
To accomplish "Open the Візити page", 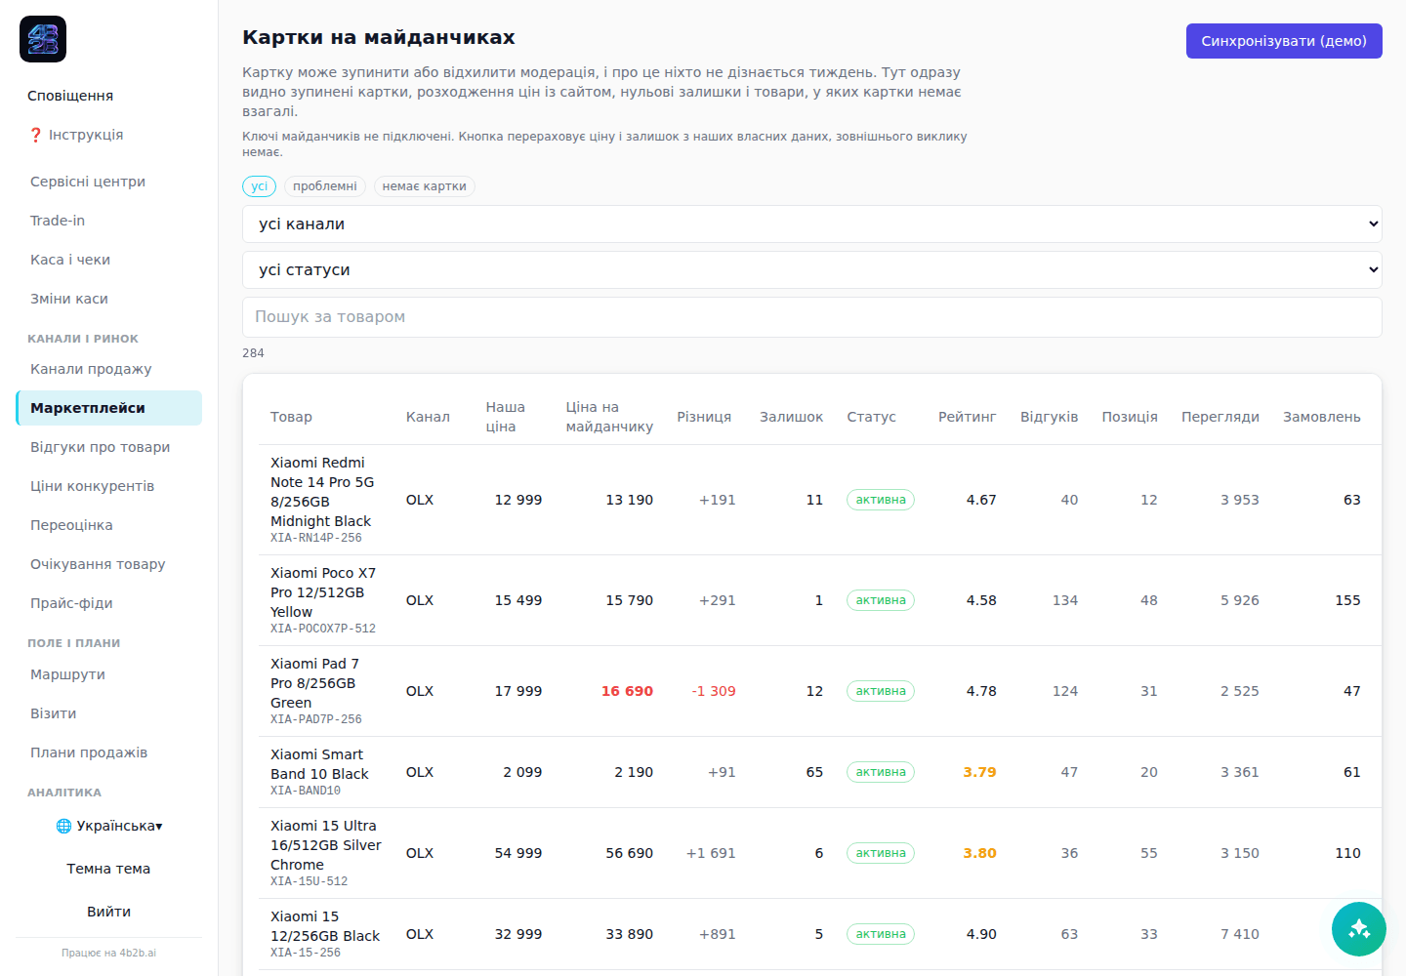I will pos(108,713).
